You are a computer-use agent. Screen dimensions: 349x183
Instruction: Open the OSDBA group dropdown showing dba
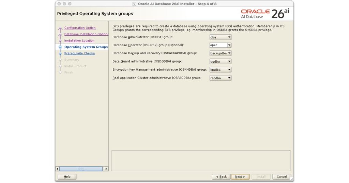pyautogui.click(x=220, y=37)
